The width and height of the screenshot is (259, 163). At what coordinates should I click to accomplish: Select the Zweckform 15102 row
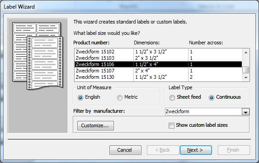158,52
